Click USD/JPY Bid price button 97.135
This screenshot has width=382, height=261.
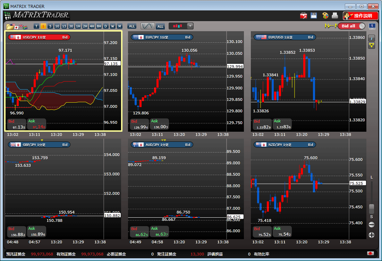[x=17, y=124]
